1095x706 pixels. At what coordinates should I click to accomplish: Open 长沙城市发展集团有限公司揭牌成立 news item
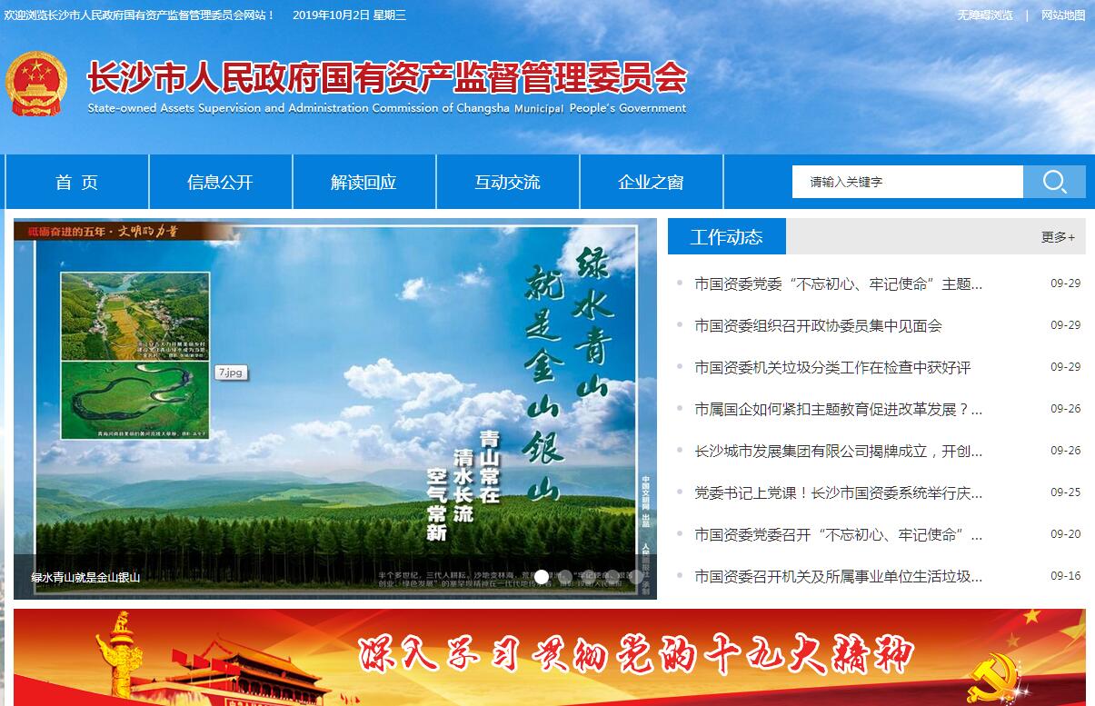(x=838, y=451)
